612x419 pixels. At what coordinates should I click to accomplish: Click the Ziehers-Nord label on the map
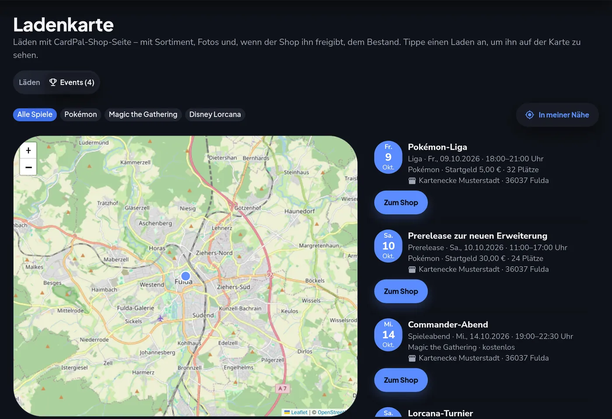[214, 253]
